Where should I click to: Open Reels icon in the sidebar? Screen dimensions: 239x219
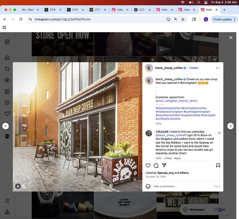7,92
